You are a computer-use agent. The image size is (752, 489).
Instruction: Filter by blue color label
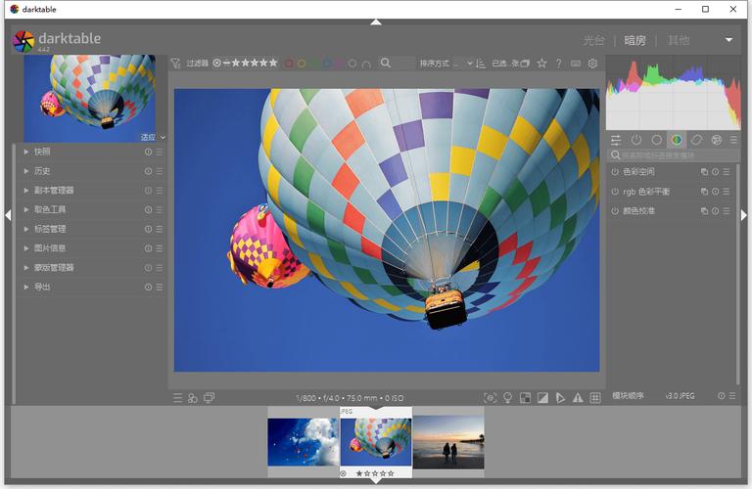[327, 64]
